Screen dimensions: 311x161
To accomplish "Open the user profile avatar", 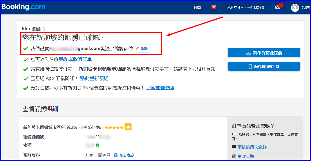I will 295,8.
